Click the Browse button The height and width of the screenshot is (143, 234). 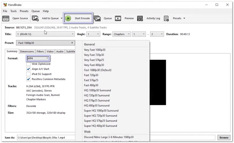(224, 138)
